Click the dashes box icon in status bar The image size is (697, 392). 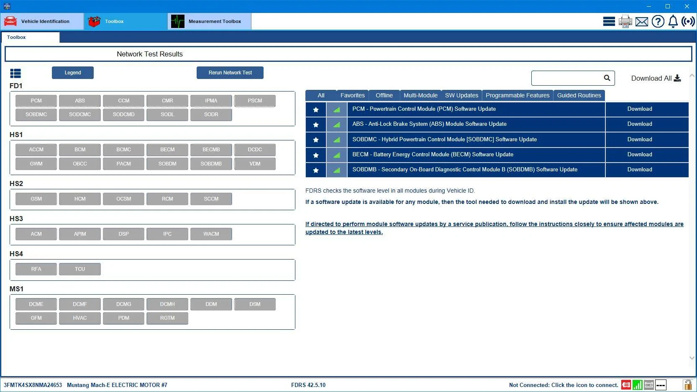[661, 385]
